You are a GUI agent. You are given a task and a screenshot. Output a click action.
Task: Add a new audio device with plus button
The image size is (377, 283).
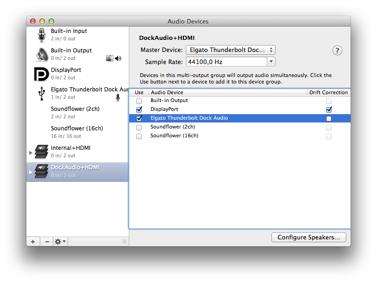[x=33, y=242]
